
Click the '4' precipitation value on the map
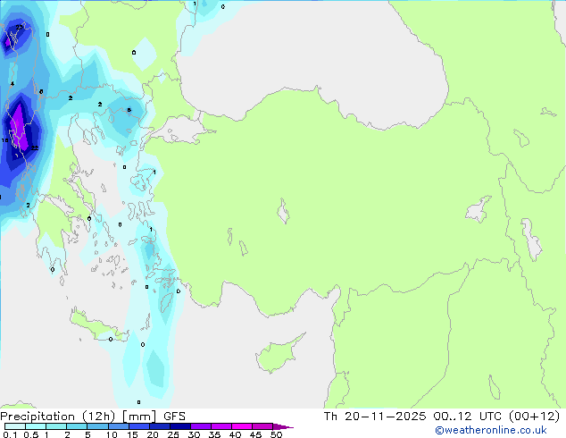tap(12, 84)
